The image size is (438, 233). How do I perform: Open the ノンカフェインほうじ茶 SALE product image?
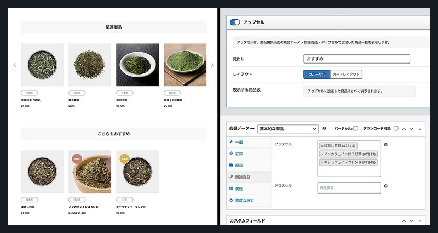[90, 172]
